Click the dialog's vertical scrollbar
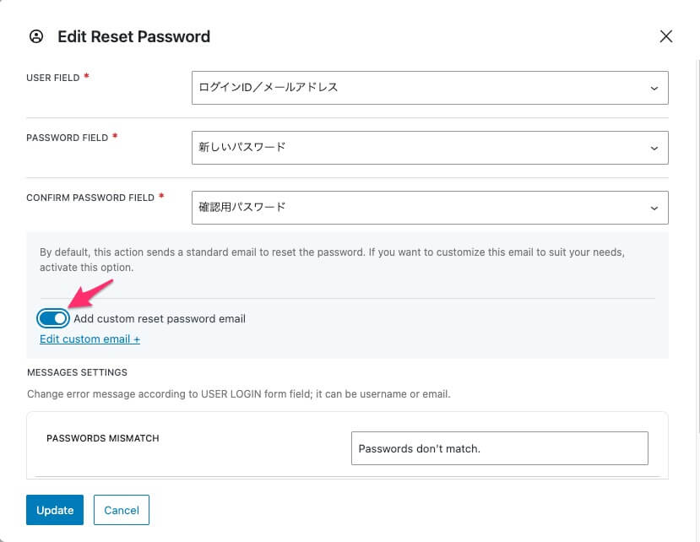The height and width of the screenshot is (542, 700). (x=695, y=253)
